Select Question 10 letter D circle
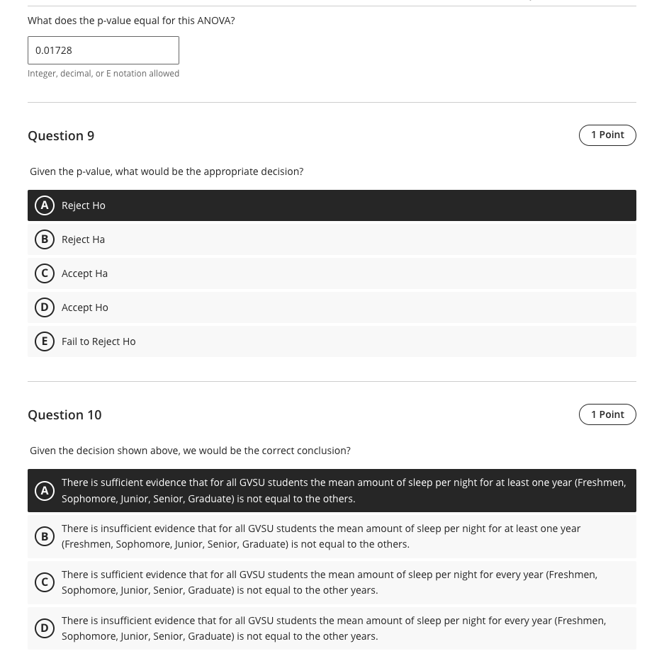Viewport: 647px width, 656px height. click(45, 628)
